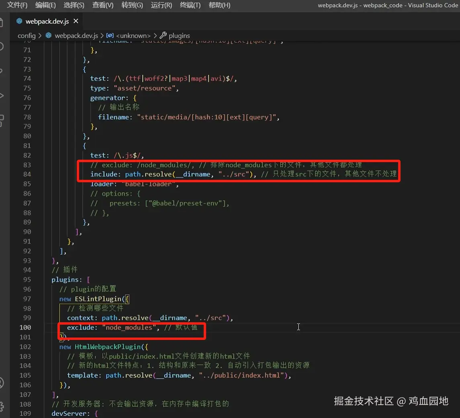The image size is (460, 418).
Task: Open the 编辑(E) menu
Action: point(45,5)
